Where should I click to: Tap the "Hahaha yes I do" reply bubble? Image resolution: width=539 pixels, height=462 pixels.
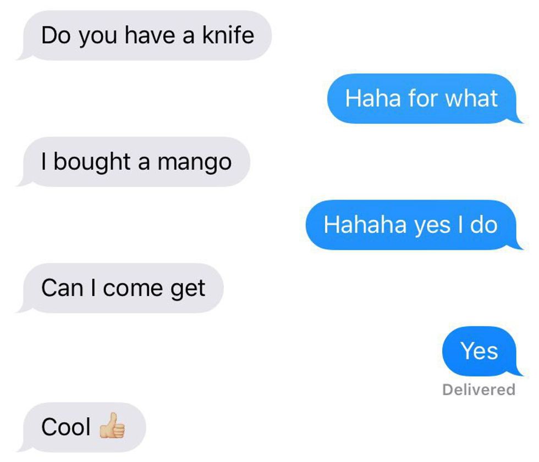click(x=414, y=225)
